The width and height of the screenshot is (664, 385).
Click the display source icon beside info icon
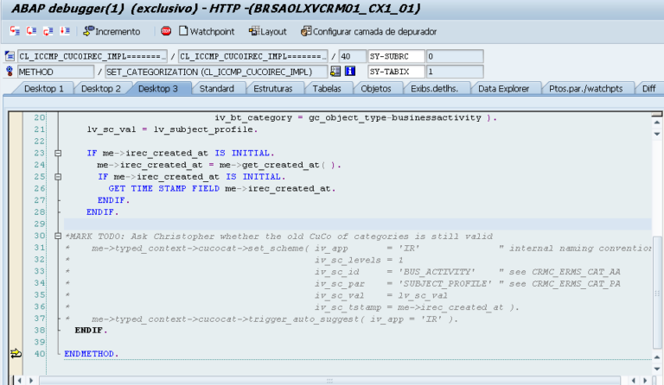tap(335, 72)
